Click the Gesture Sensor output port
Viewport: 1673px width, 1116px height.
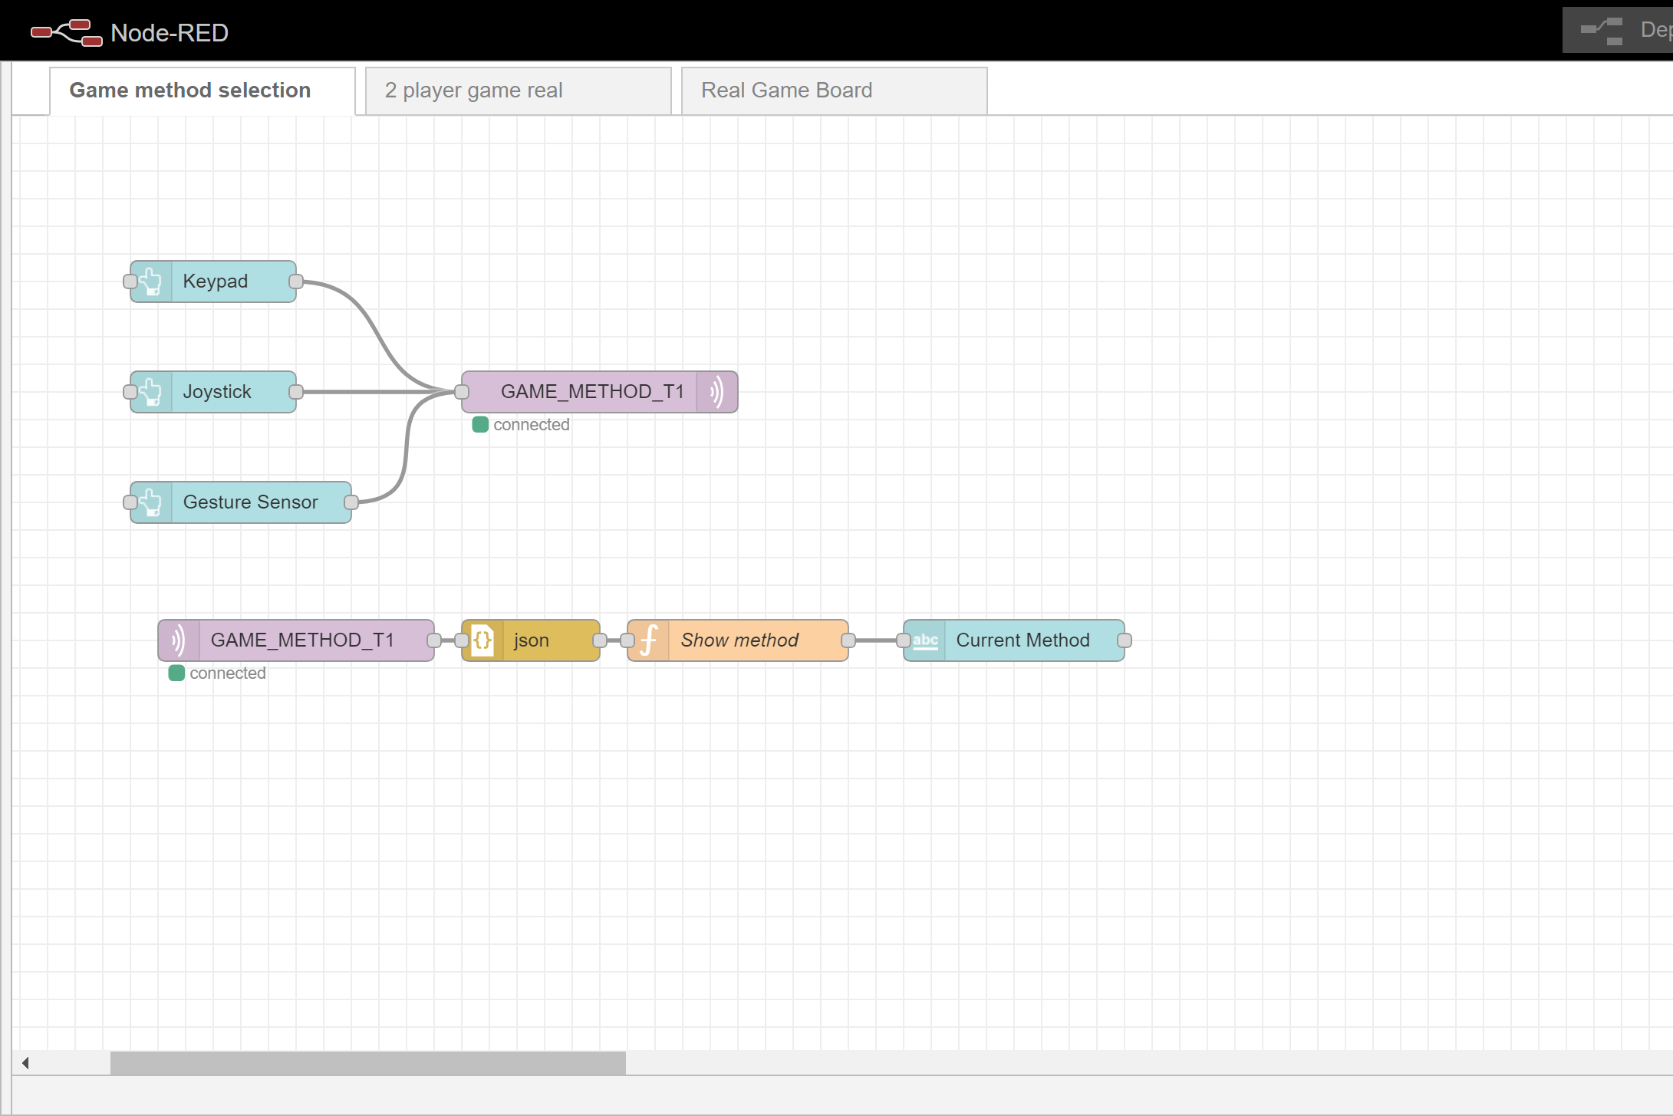click(x=351, y=502)
